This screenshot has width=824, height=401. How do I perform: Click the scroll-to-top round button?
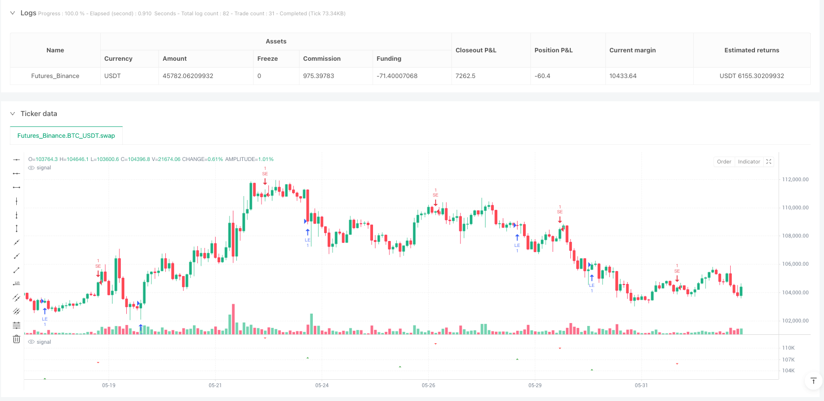814,381
